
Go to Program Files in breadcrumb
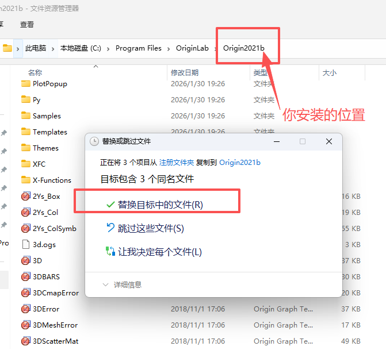[138, 48]
